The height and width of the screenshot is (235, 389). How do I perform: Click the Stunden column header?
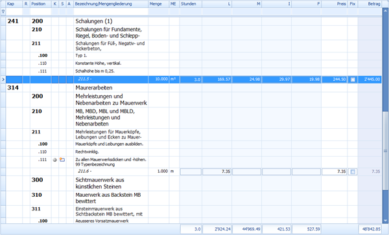[x=191, y=4]
